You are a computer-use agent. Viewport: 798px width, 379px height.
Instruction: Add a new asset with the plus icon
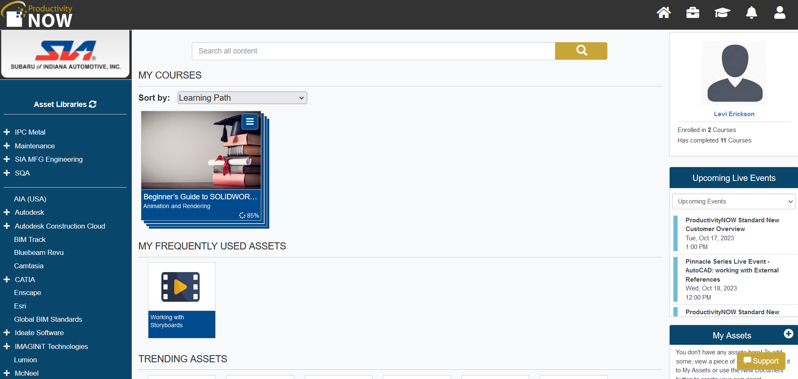pos(789,334)
